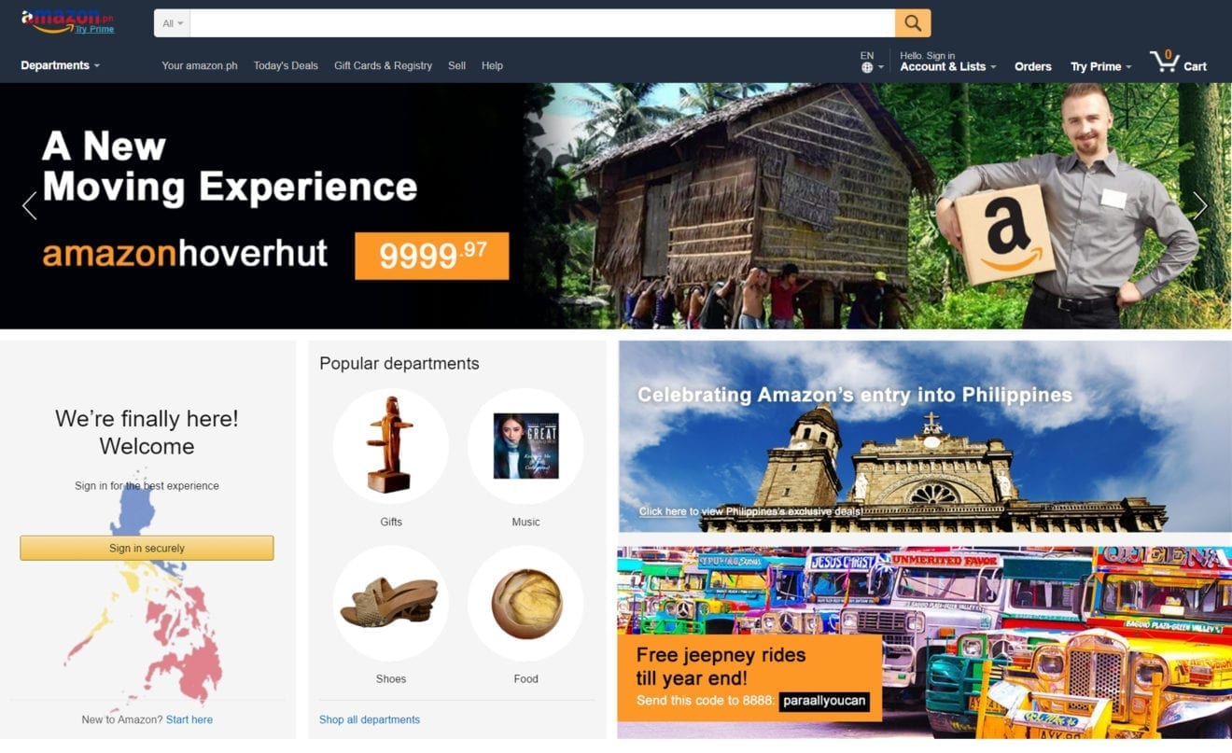Open the shopping cart icon

click(x=1164, y=62)
